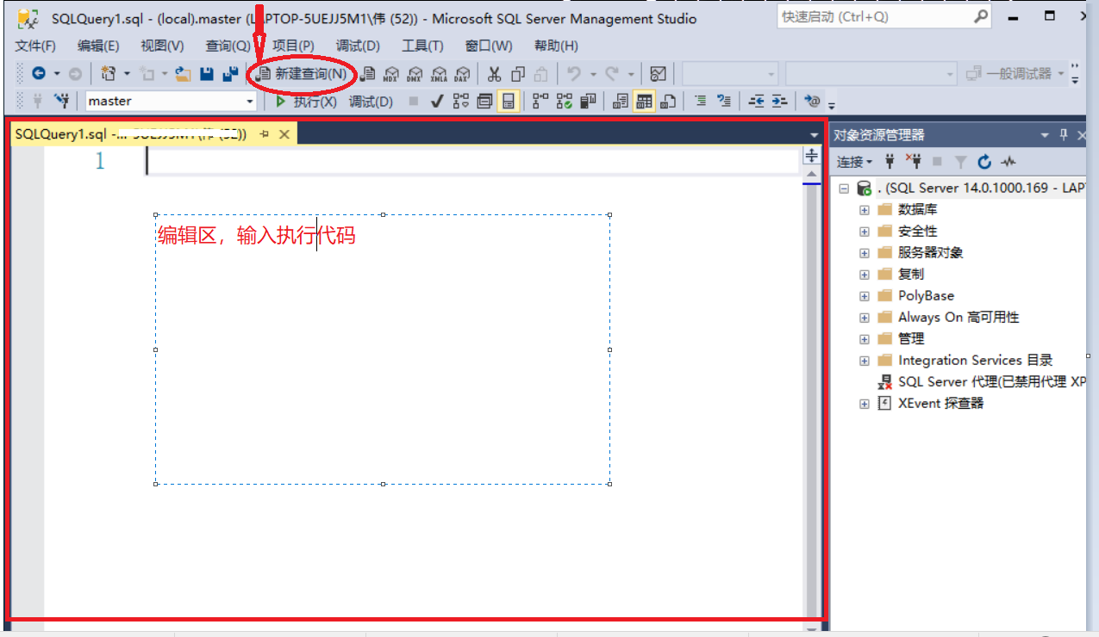This screenshot has width=1099, height=637.
Task: Open the Object Explorer window position dropdown
Action: (x=1045, y=135)
